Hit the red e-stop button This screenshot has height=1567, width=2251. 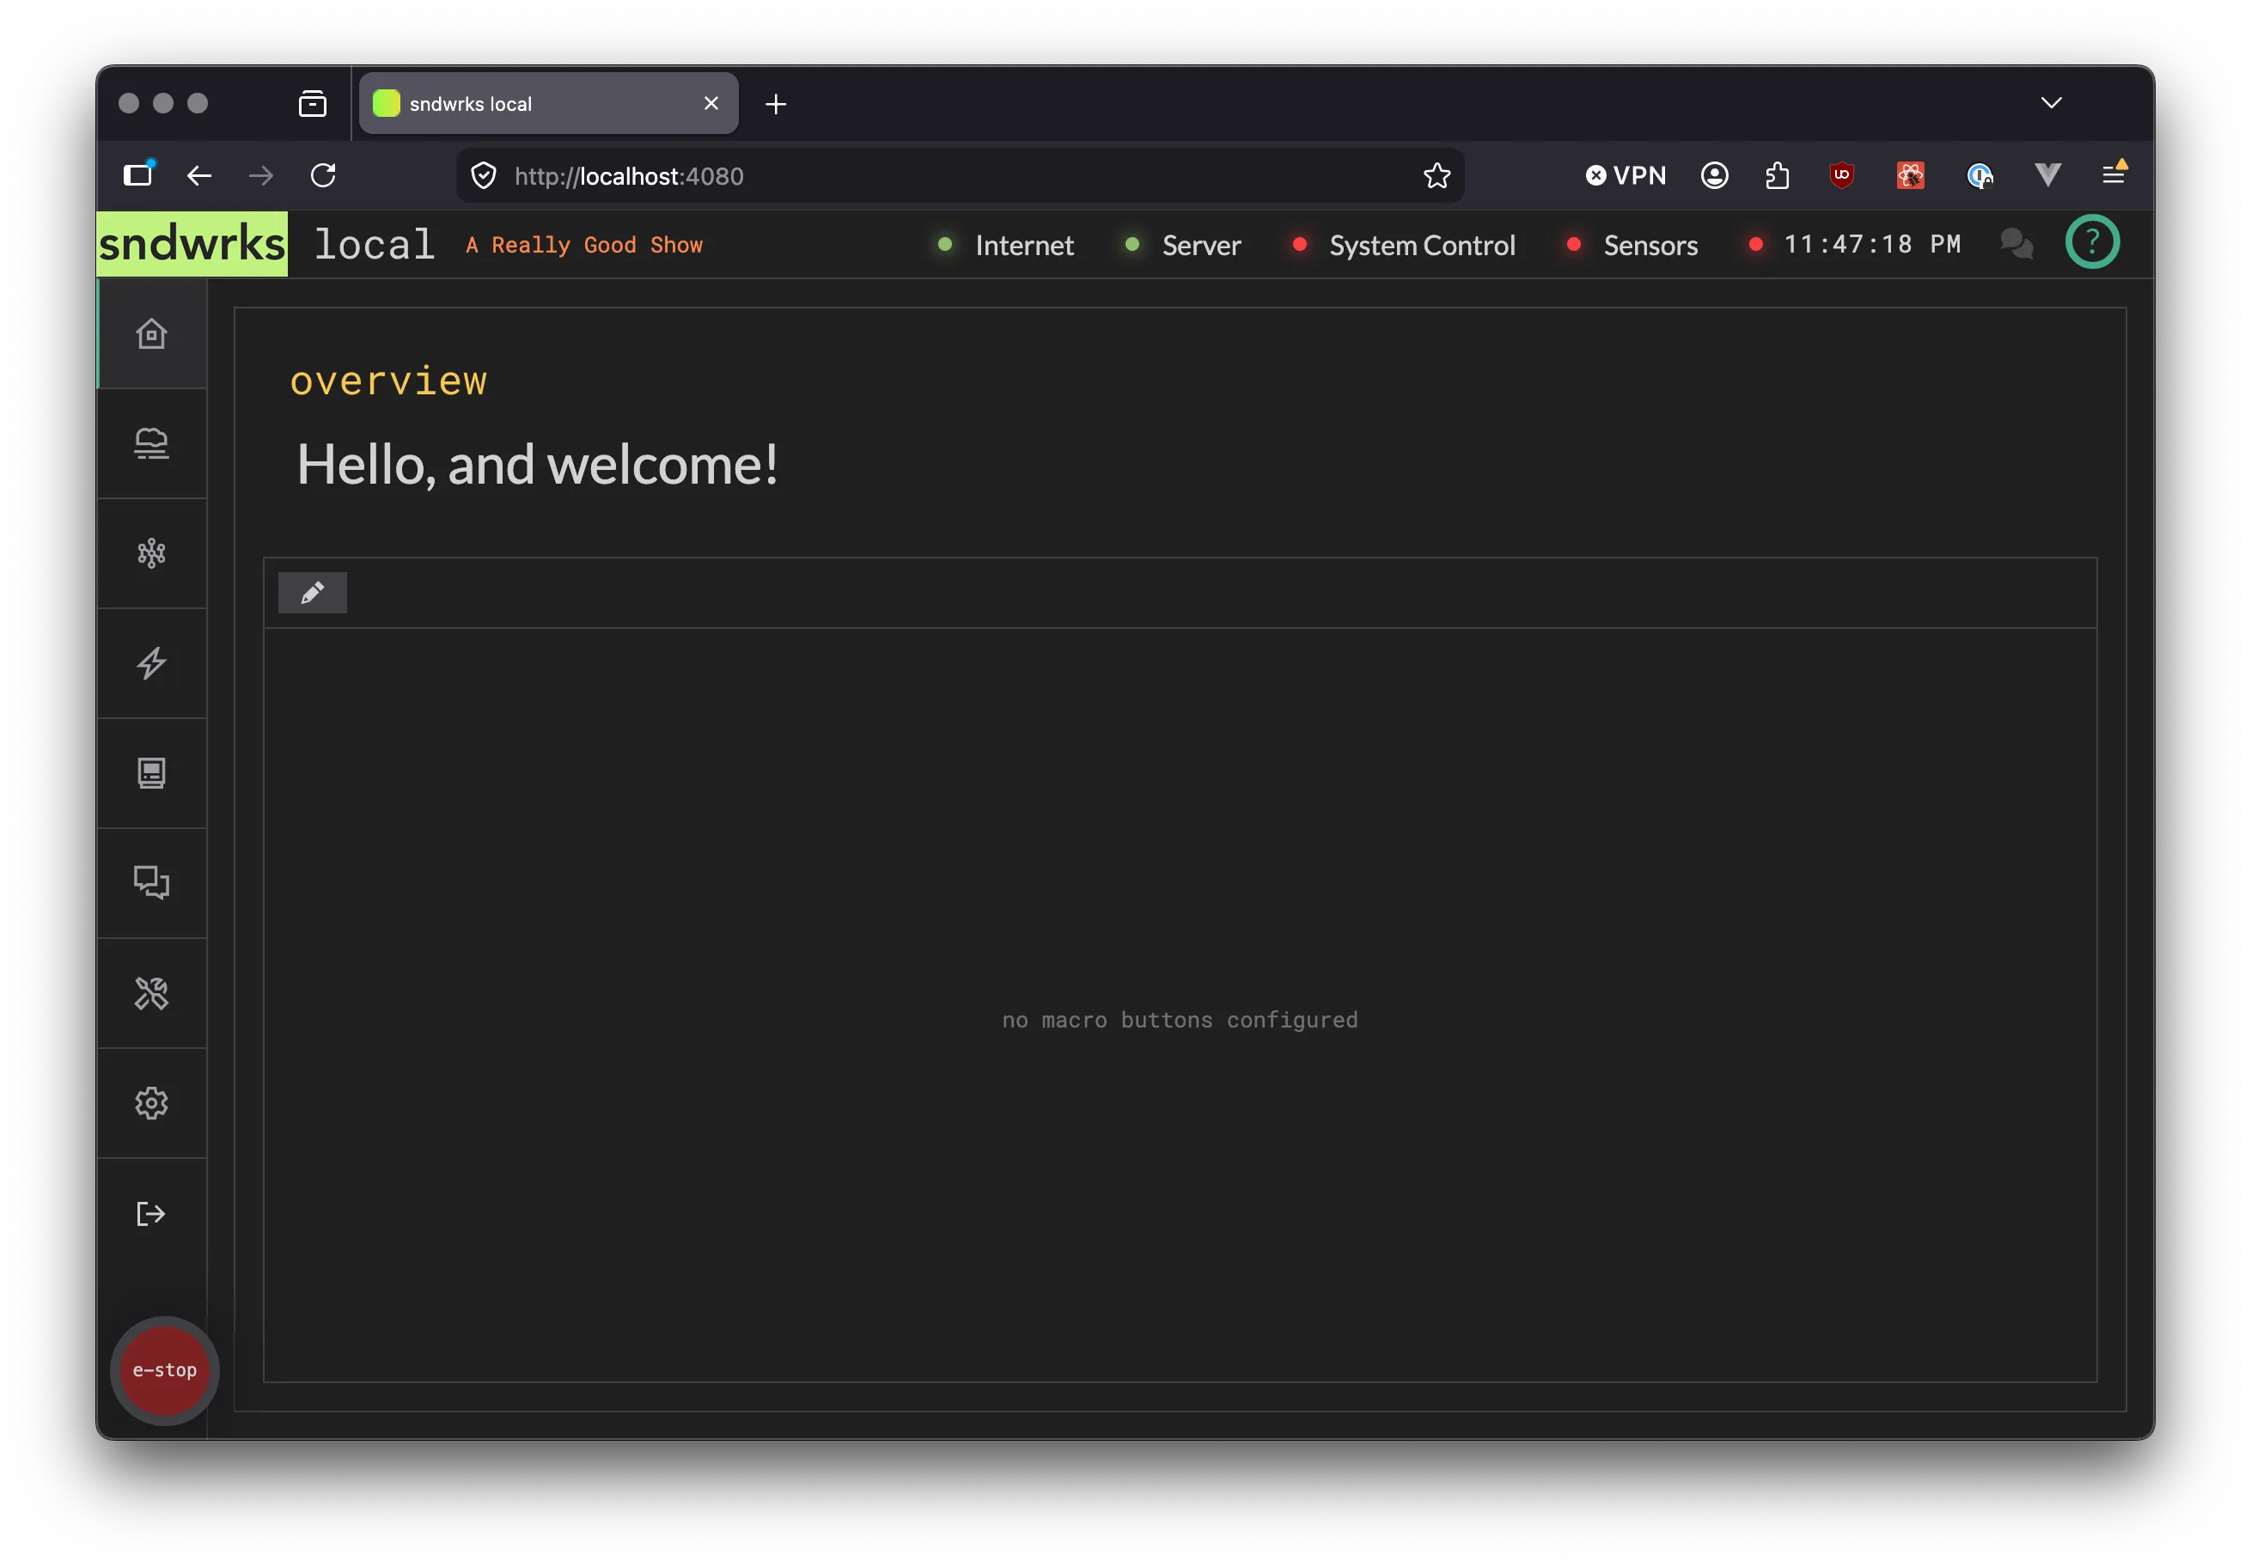[x=165, y=1370]
